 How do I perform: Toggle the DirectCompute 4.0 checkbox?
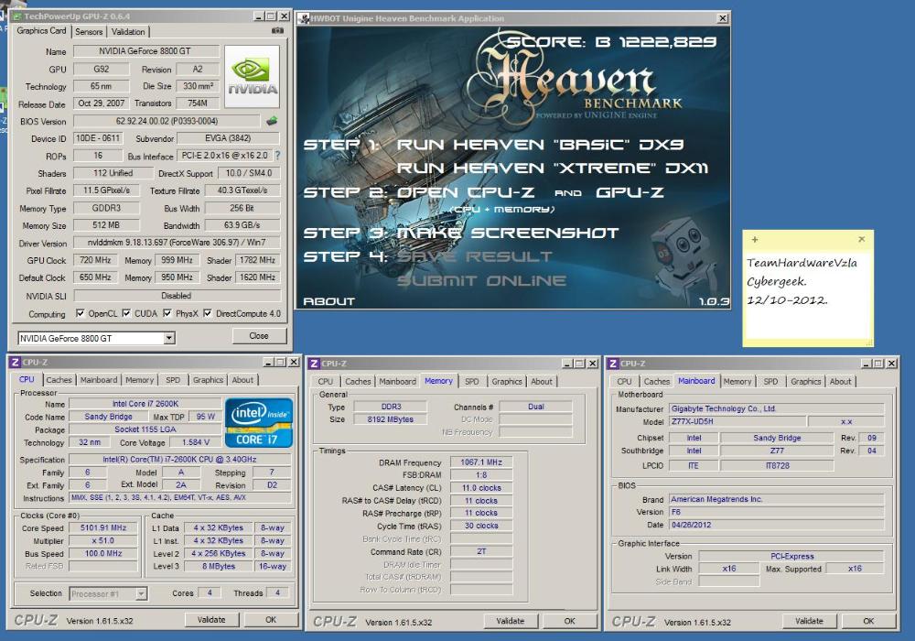coord(207,313)
